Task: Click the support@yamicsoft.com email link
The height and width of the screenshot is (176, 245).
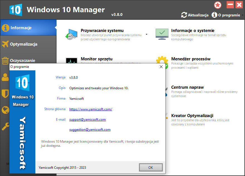Action: pos(87,120)
